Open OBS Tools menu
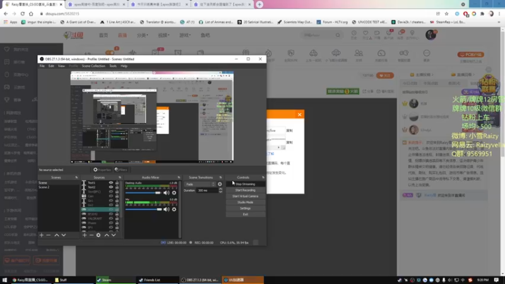 point(113,66)
